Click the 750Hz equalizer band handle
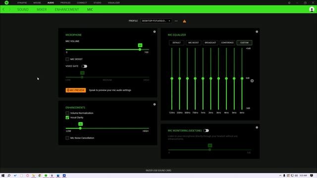 tap(195, 79)
